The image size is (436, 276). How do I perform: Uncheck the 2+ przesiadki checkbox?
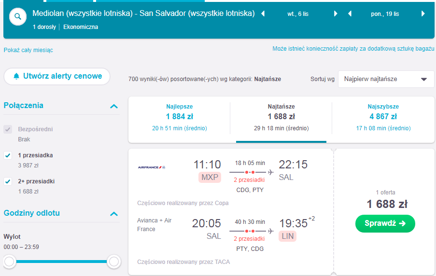pyautogui.click(x=8, y=181)
